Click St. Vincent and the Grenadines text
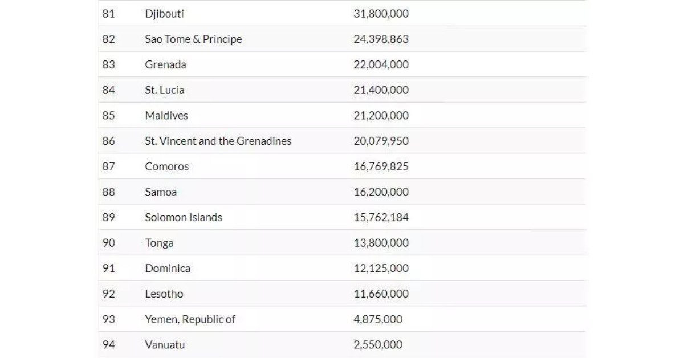The height and width of the screenshot is (358, 684). click(218, 141)
